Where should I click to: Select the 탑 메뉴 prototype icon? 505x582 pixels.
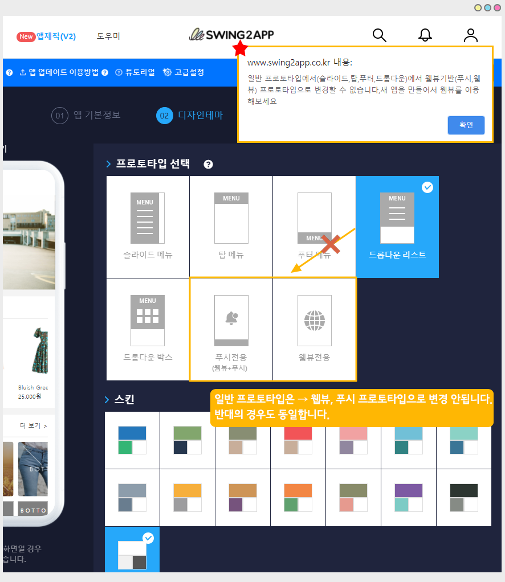(x=231, y=218)
